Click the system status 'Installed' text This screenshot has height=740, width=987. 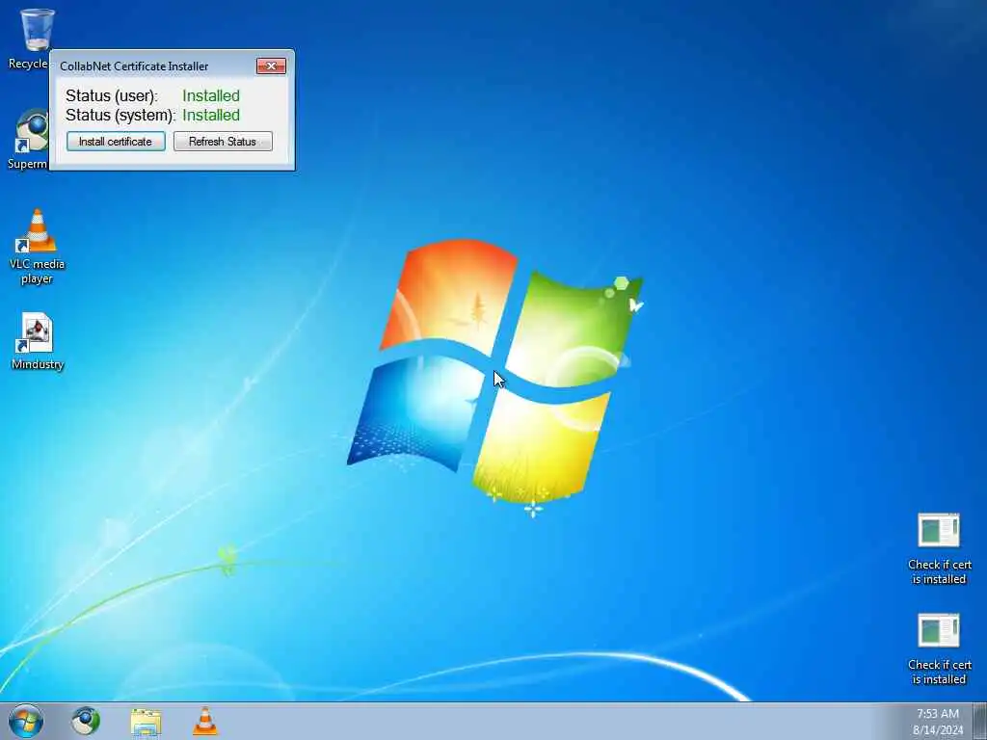click(211, 116)
